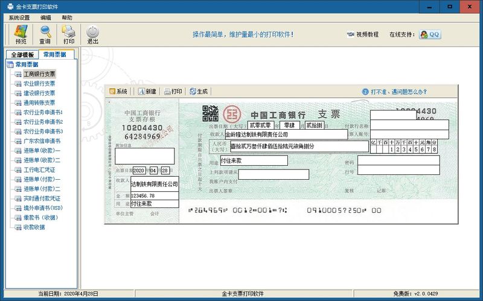Select 农行业务申请书1 template
483x301 pixels.
(43, 112)
